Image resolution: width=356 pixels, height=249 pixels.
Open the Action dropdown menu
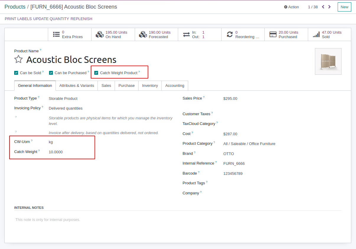tap(291, 7)
